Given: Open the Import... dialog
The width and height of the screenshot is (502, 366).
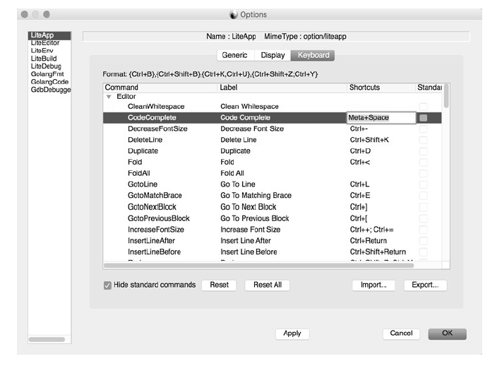Looking at the screenshot, I should click(373, 285).
